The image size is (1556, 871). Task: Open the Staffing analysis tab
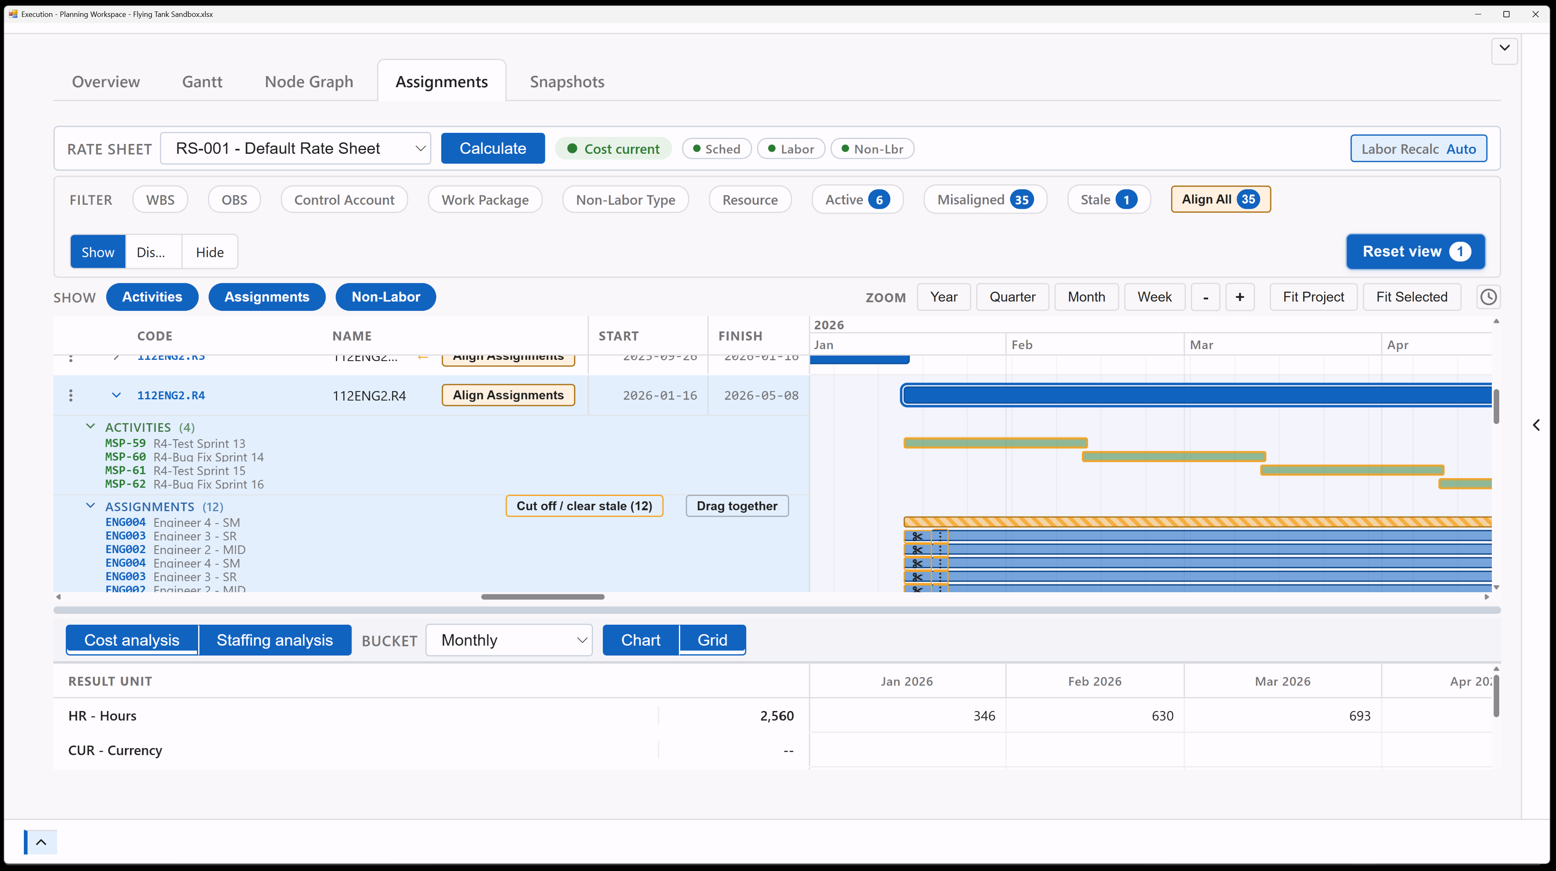(275, 640)
